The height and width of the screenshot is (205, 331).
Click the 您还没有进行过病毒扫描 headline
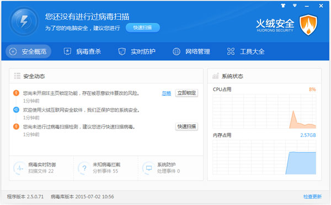click(87, 17)
